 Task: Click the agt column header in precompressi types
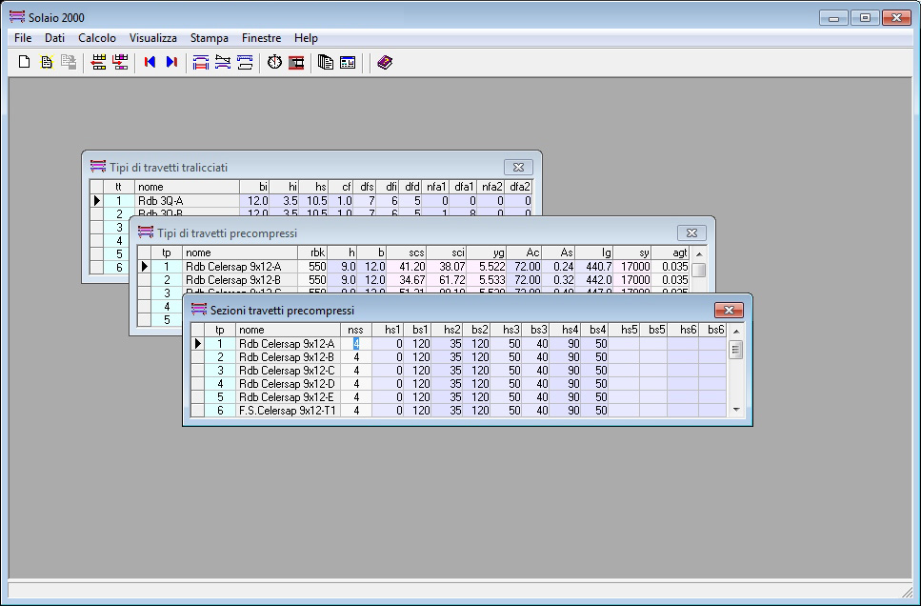[671, 252]
